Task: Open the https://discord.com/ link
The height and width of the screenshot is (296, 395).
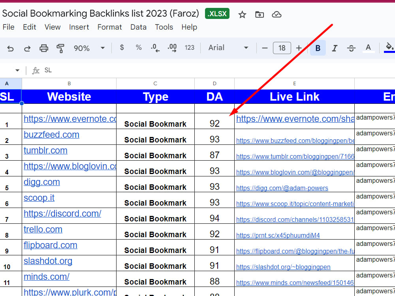Action: (62, 214)
